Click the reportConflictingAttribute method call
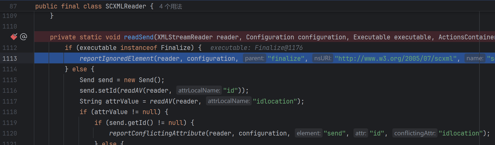The width and height of the screenshot is (495, 145). [x=157, y=133]
